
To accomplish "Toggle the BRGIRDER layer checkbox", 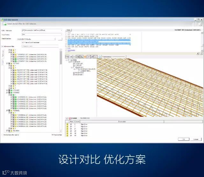I will click(74, 75).
